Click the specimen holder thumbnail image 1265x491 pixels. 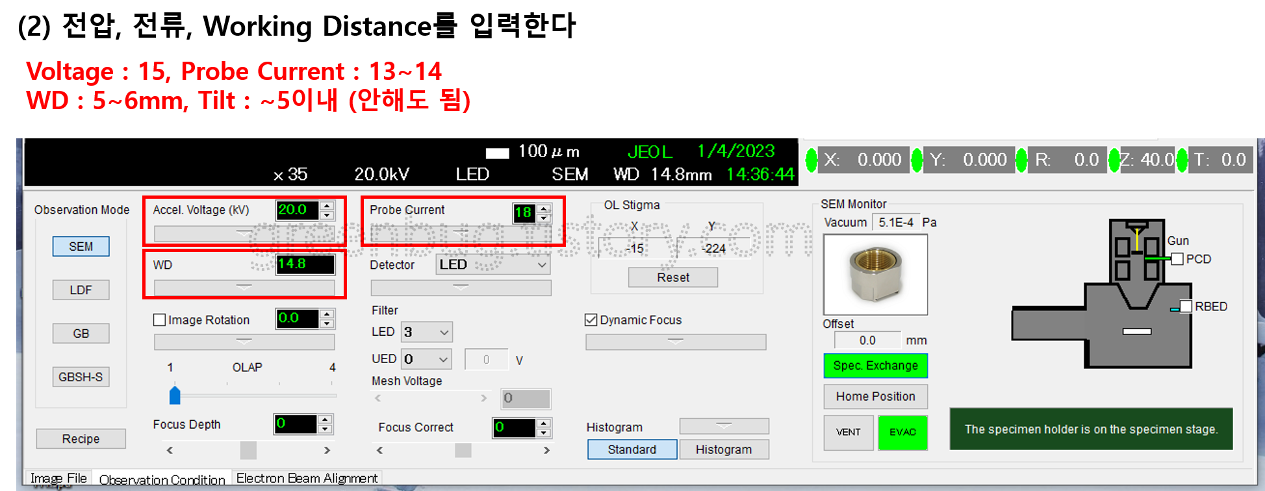click(875, 274)
